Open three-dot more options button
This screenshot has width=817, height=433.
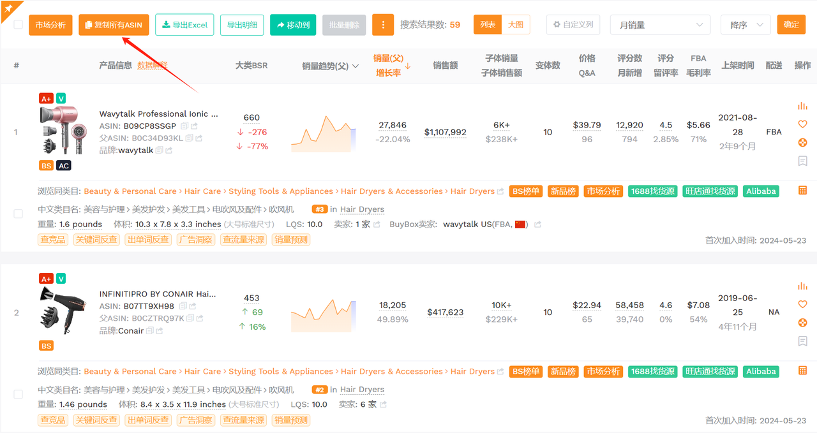click(x=383, y=25)
